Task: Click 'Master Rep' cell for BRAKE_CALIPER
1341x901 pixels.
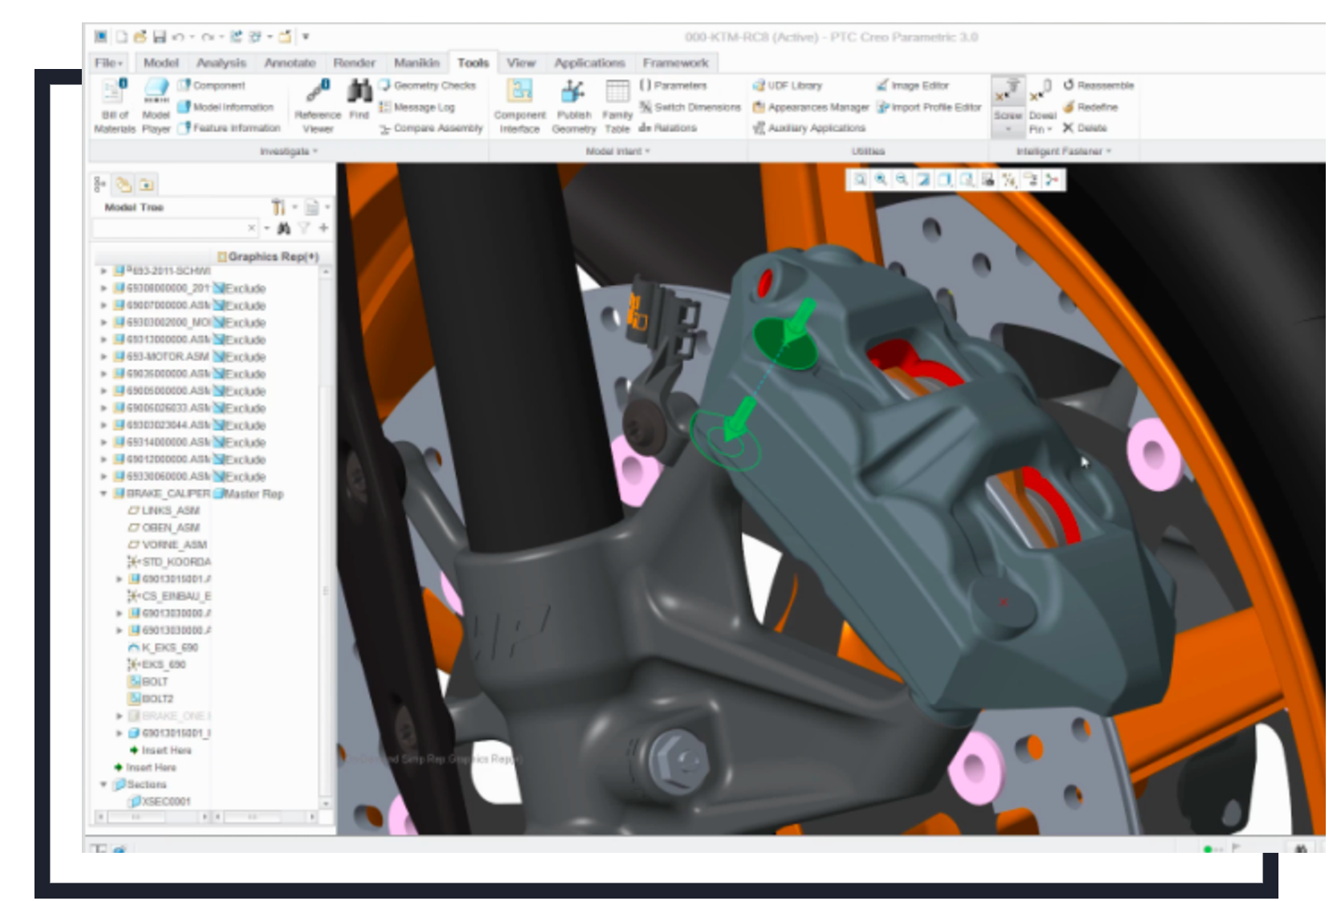Action: [249, 493]
